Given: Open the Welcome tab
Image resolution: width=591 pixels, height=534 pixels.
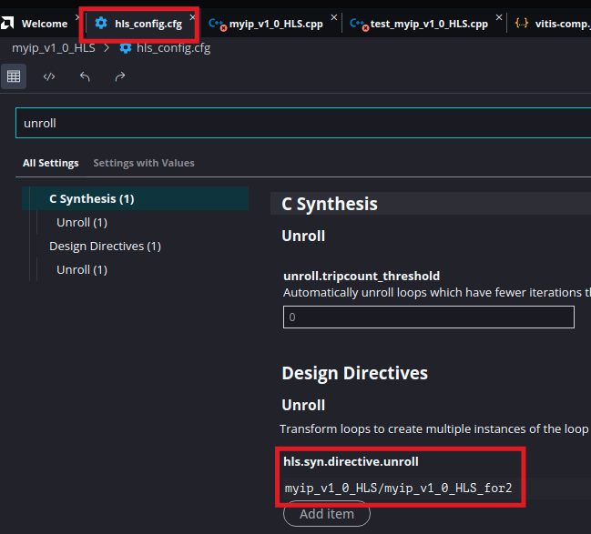Looking at the screenshot, I should 44,24.
